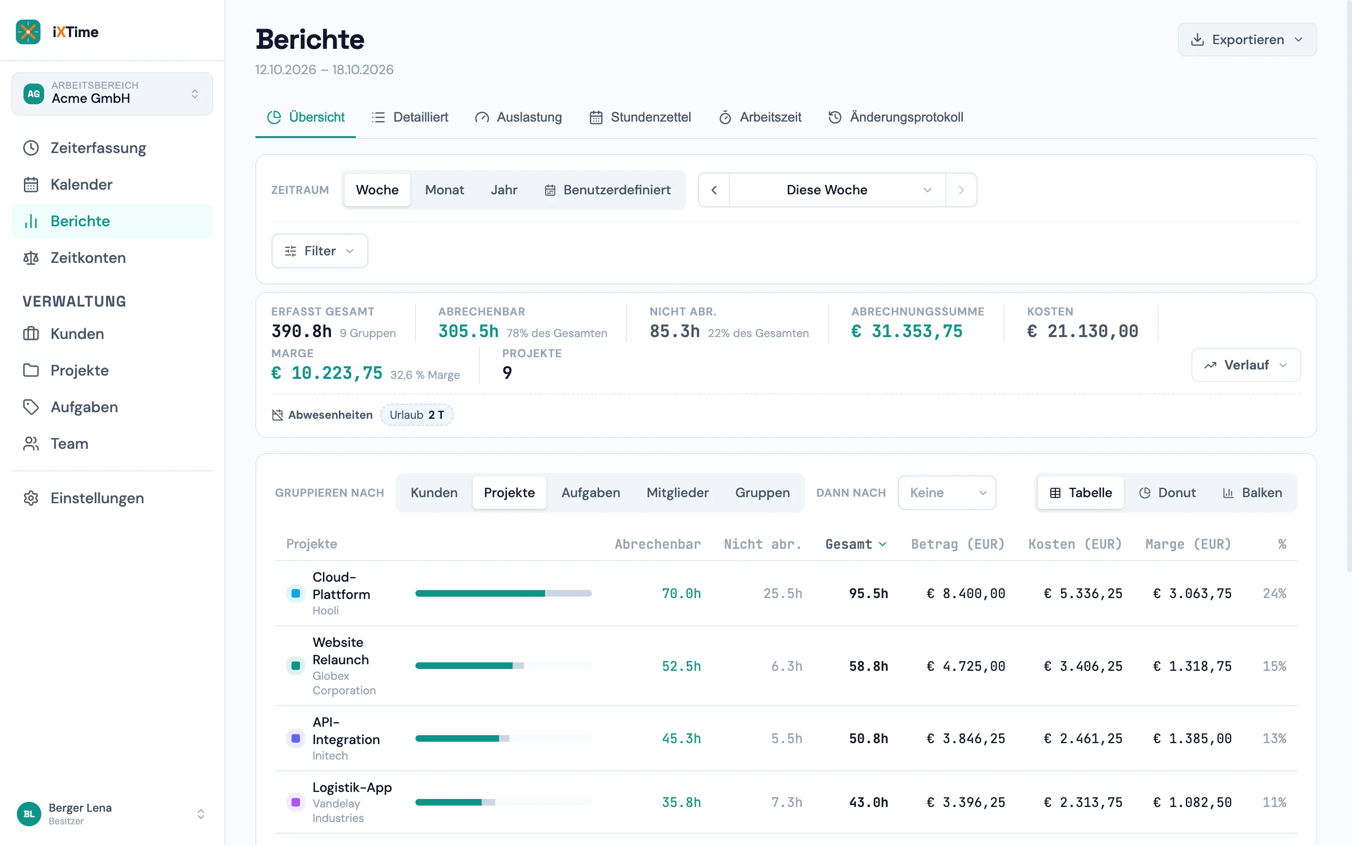The height and width of the screenshot is (845, 1352).
Task: Click the Logistik-App purple color swatch
Action: (296, 803)
